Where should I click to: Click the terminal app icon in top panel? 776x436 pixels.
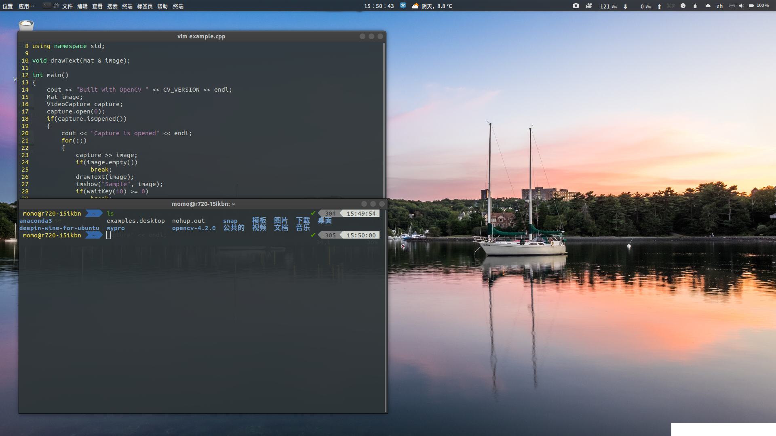tap(47, 6)
